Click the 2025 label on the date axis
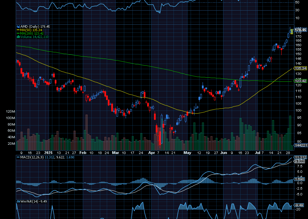This screenshot has height=219, width=308. 48,153
